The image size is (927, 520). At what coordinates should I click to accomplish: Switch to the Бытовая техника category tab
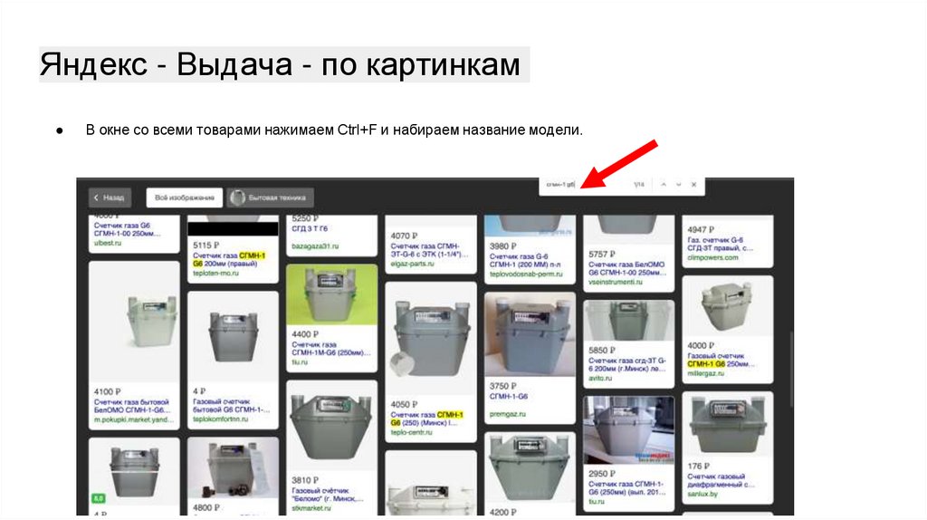(x=270, y=197)
